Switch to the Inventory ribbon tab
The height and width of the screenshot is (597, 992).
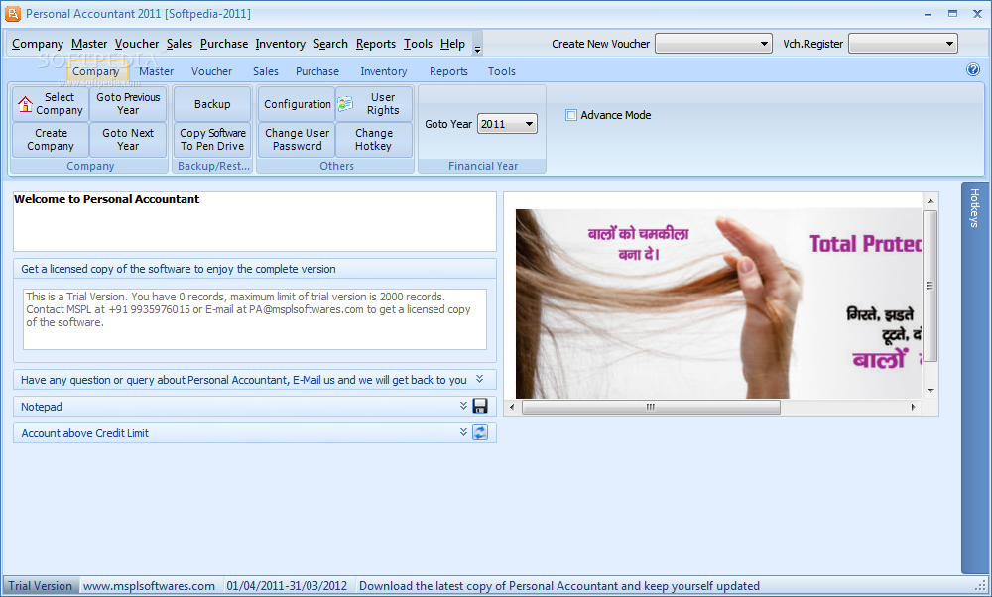(x=384, y=71)
